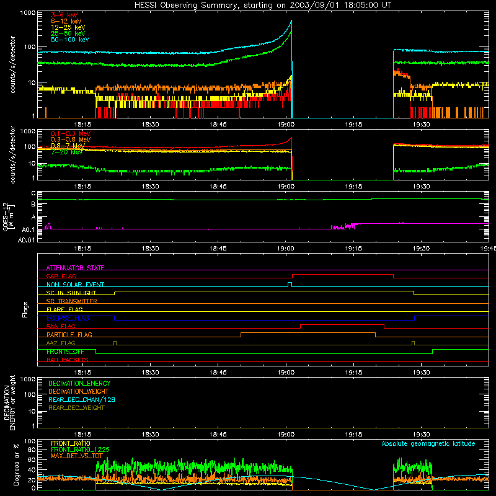Click the vertical Flags axis label
The width and height of the screenshot is (496, 496).
coord(25,309)
